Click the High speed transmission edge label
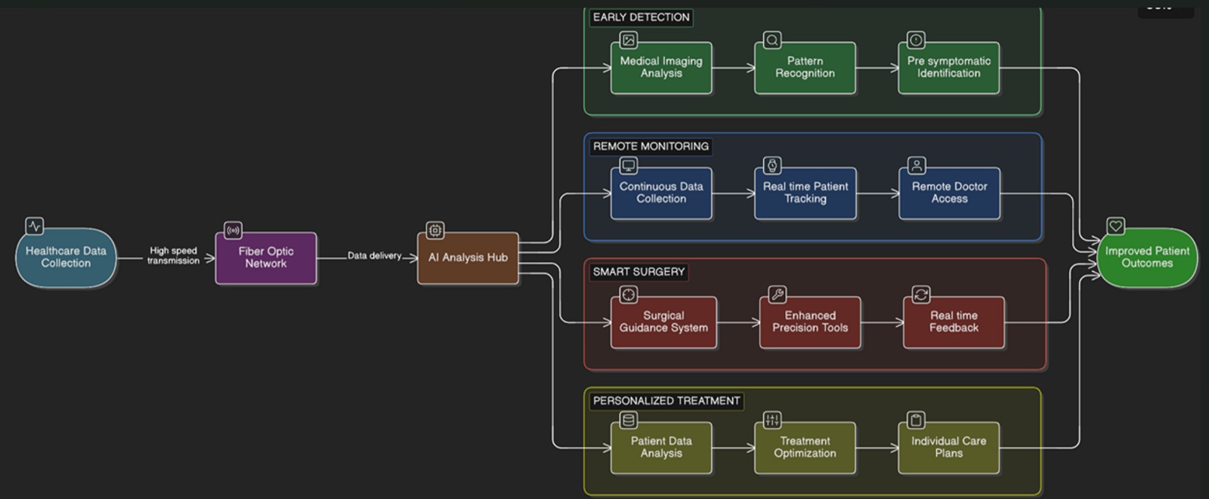 click(x=173, y=256)
